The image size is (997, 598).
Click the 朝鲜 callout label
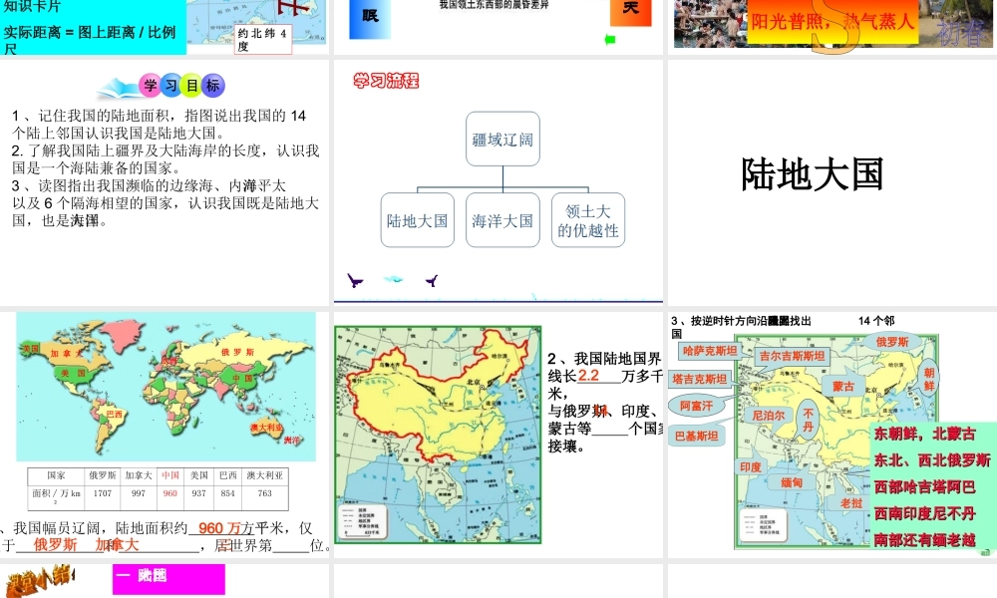click(929, 380)
